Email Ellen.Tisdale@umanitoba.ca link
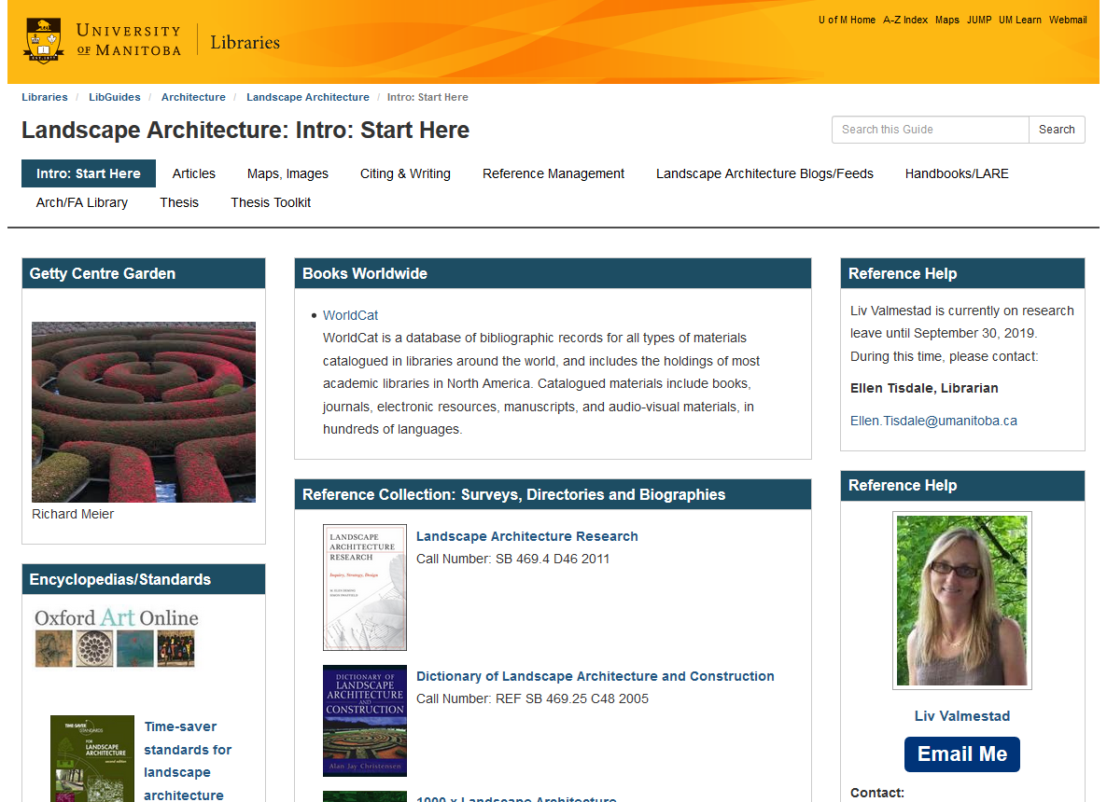This screenshot has width=1107, height=802. pos(933,421)
